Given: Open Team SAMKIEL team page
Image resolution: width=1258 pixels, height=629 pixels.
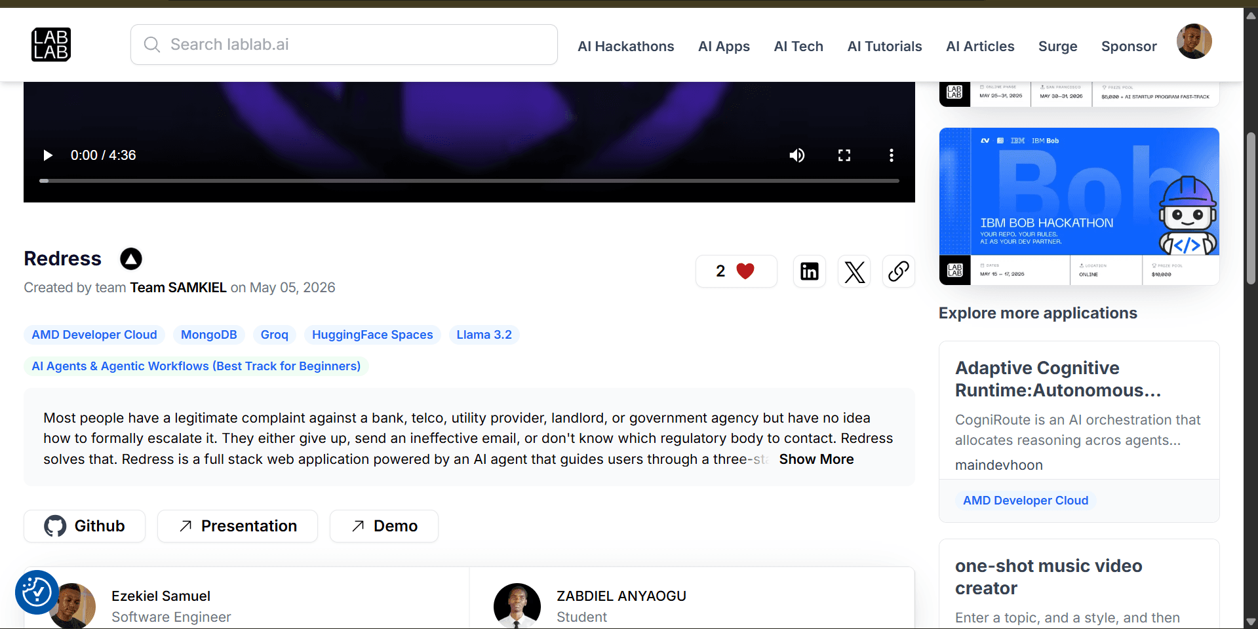Looking at the screenshot, I should (x=178, y=288).
